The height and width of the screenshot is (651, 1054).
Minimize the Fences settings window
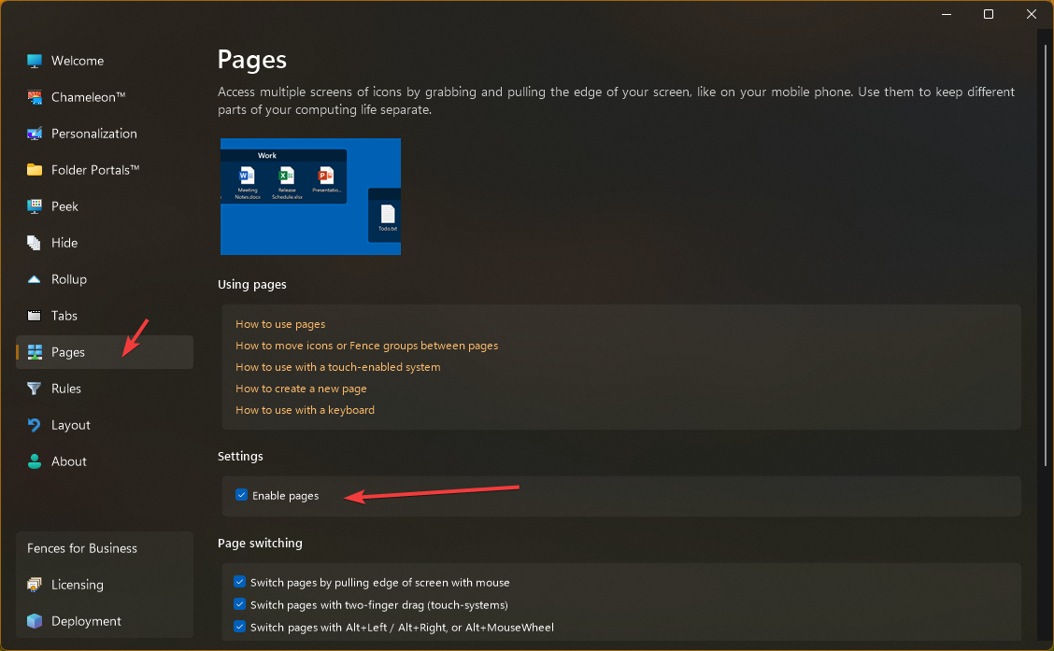point(947,14)
